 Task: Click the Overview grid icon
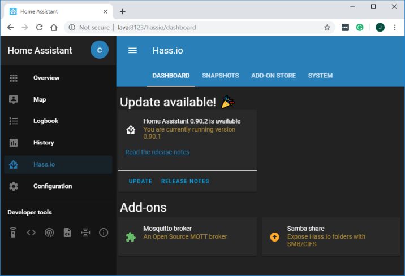14,78
